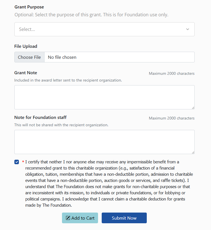Click the Add to Cart button
This screenshot has height=230, width=211.
80,218
